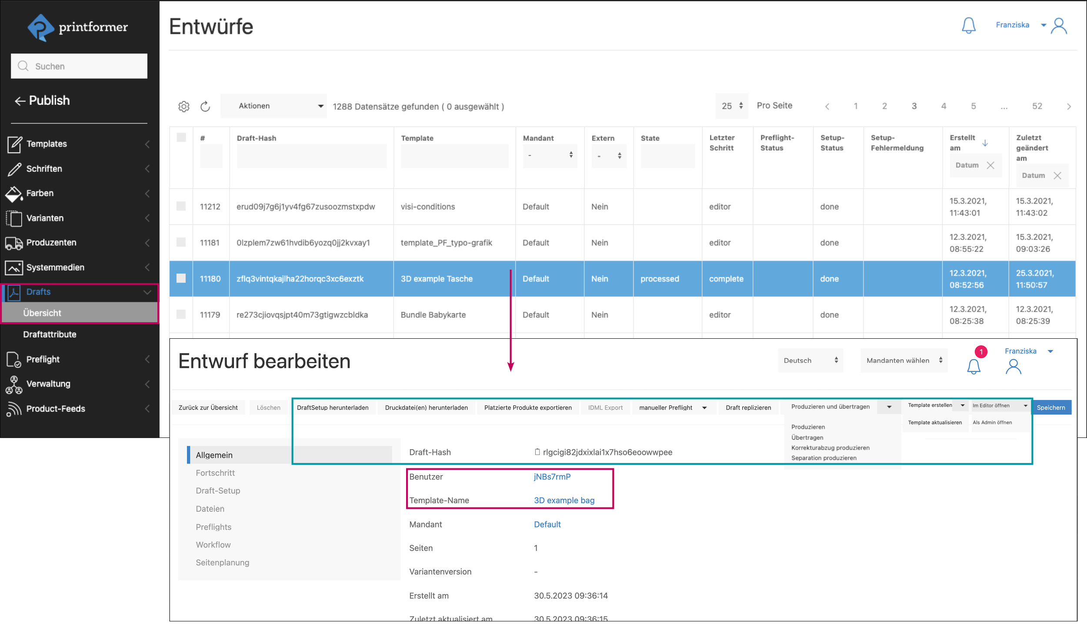Click the Produzenten truck icon
1087x624 pixels.
tap(13, 243)
